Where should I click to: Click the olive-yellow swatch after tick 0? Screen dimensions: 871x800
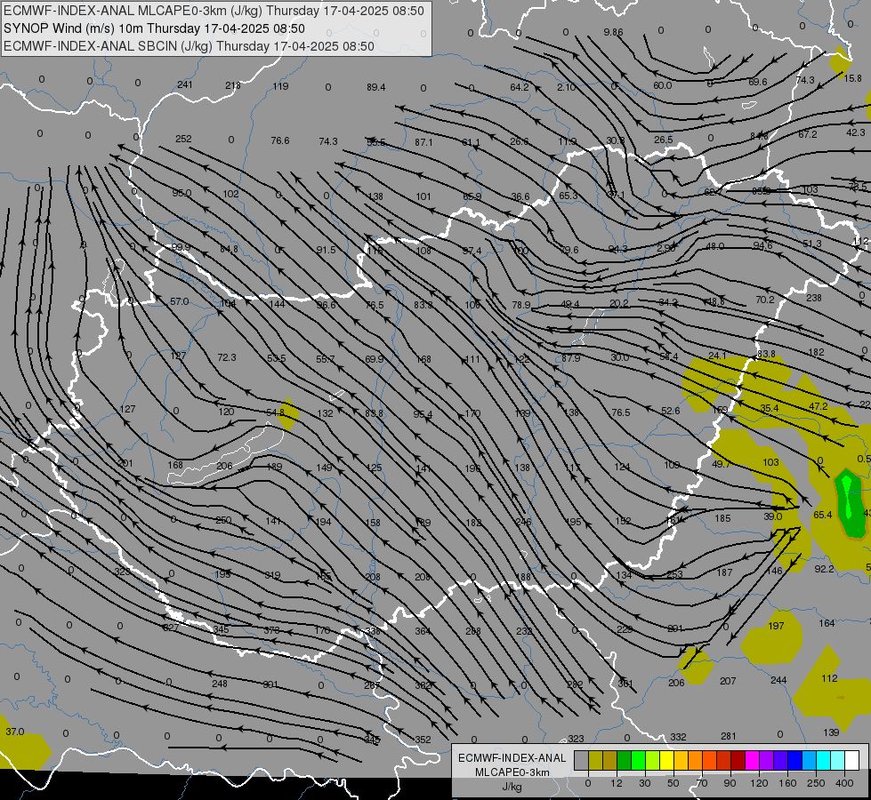tap(596, 761)
